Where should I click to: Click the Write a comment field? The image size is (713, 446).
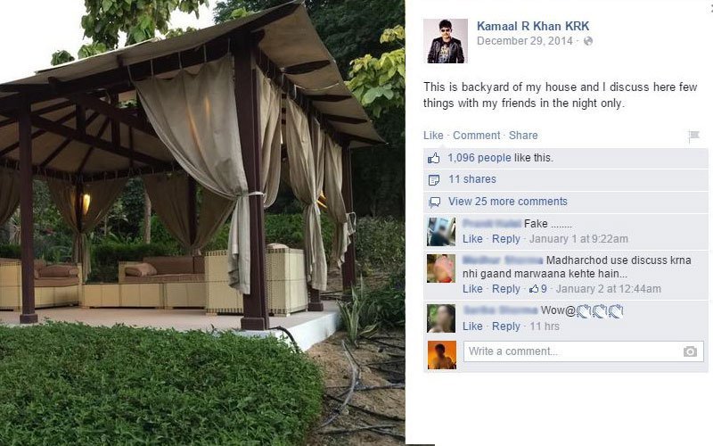(x=584, y=351)
